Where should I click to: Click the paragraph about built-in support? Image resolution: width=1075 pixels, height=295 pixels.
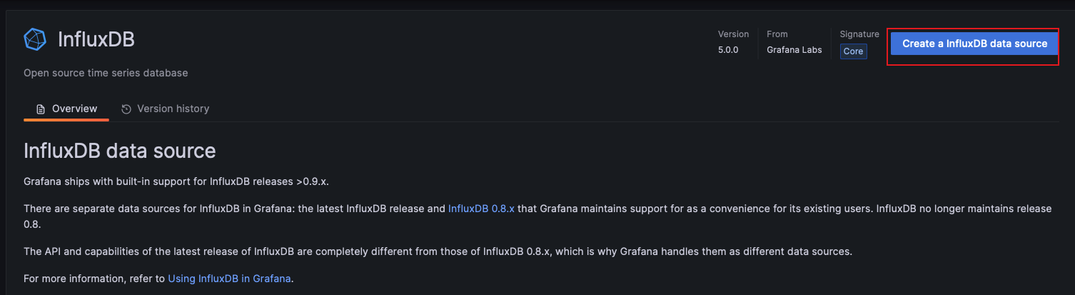point(176,181)
